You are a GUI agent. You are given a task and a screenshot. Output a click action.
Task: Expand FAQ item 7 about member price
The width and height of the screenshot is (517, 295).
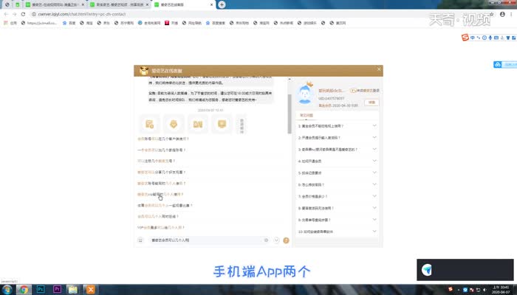(337, 197)
